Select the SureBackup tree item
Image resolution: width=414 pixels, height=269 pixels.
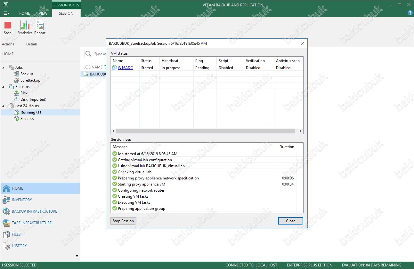click(30, 80)
